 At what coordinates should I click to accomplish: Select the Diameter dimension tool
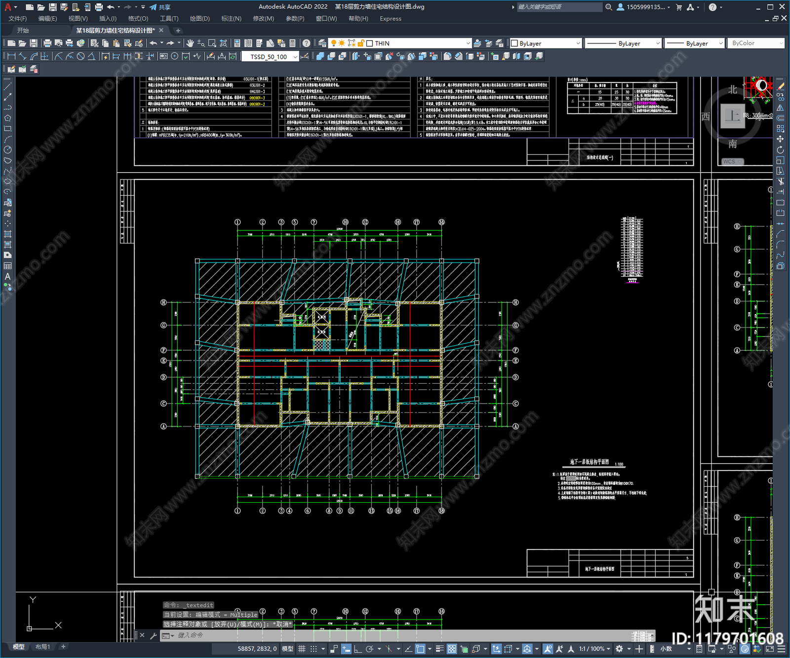point(80,56)
